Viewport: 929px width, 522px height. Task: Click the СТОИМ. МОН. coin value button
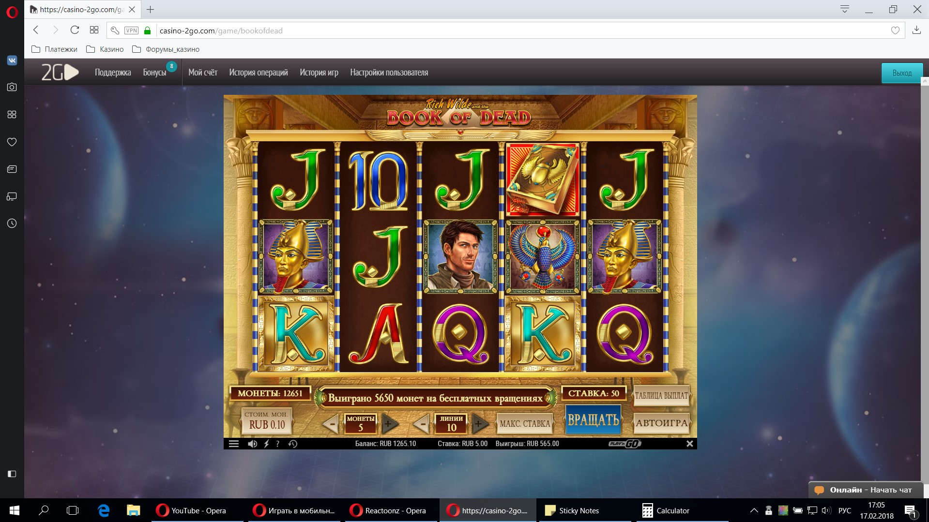267,420
